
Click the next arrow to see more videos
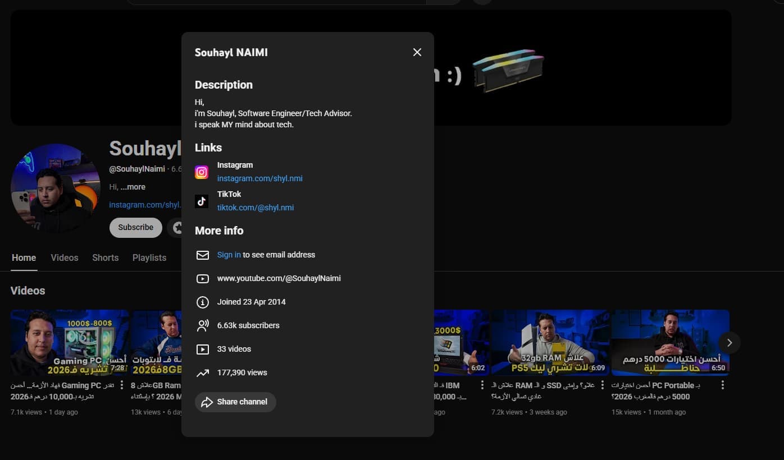click(x=729, y=342)
